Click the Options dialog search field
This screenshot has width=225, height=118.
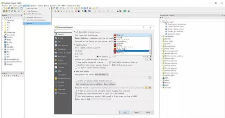coord(63,31)
